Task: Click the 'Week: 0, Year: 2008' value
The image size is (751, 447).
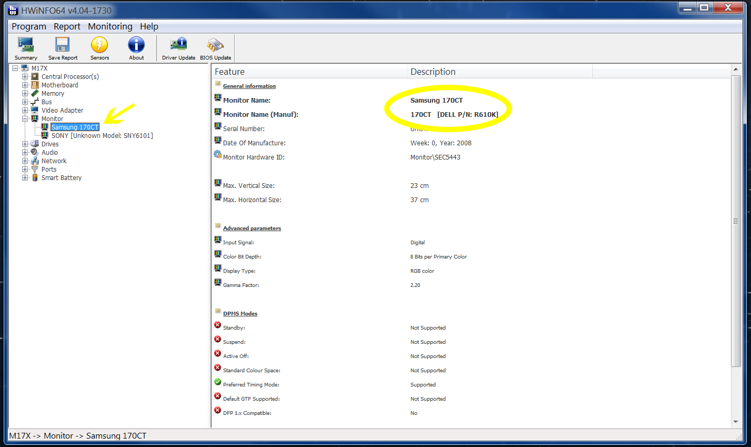Action: click(441, 143)
